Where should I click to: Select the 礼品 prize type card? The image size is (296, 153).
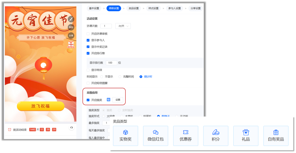point(246,136)
